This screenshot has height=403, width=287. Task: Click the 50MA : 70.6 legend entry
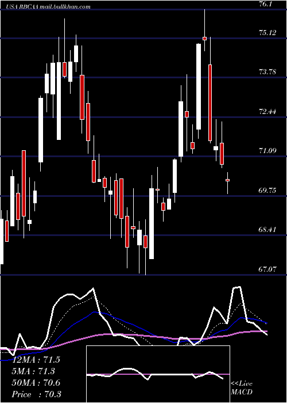36,383
